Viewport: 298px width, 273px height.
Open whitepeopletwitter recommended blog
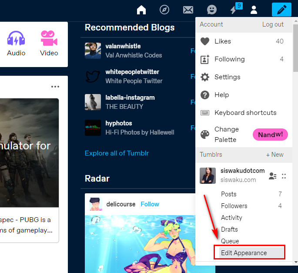[x=132, y=72]
